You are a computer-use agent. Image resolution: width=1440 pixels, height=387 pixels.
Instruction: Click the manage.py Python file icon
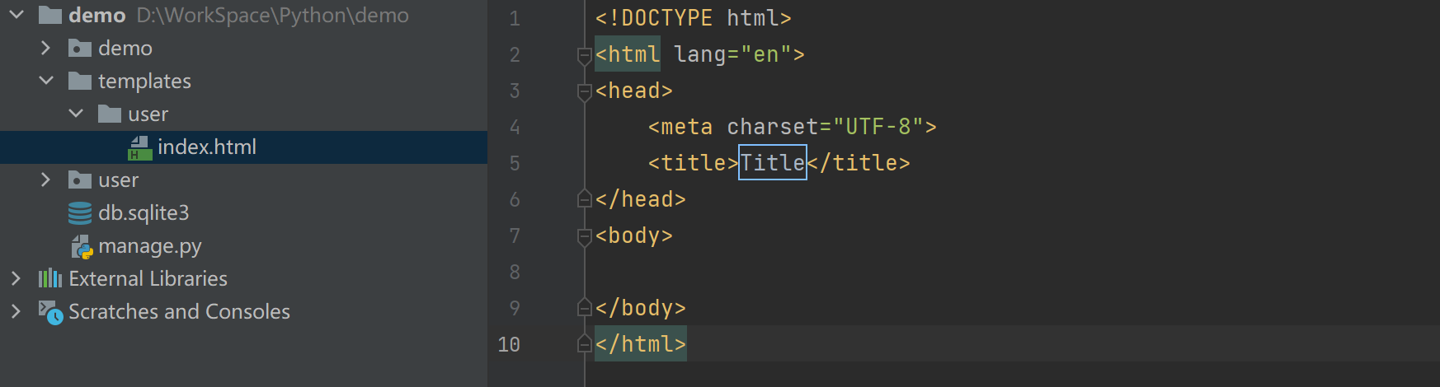point(81,246)
